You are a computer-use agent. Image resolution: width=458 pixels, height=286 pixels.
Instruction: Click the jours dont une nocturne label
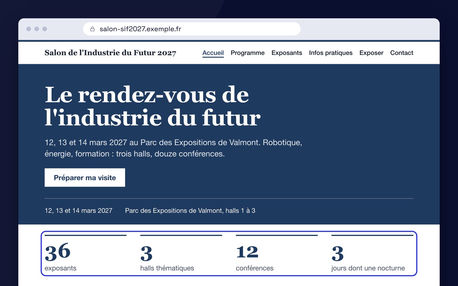368,268
